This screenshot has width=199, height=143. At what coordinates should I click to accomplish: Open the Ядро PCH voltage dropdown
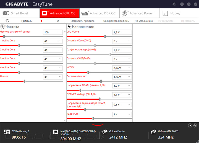[x=122, y=114]
